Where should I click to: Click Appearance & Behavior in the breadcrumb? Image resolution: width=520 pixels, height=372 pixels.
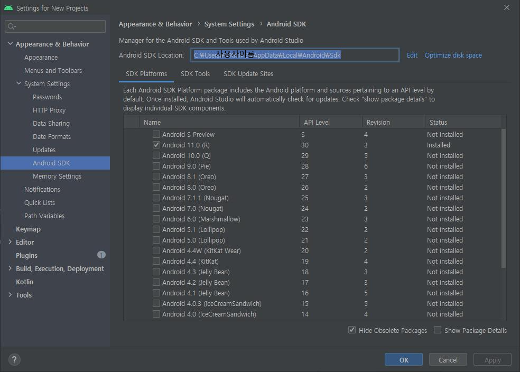point(155,24)
